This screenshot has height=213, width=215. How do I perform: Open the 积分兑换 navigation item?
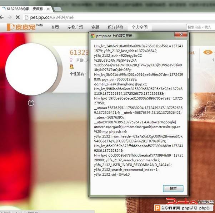tap(115, 27)
